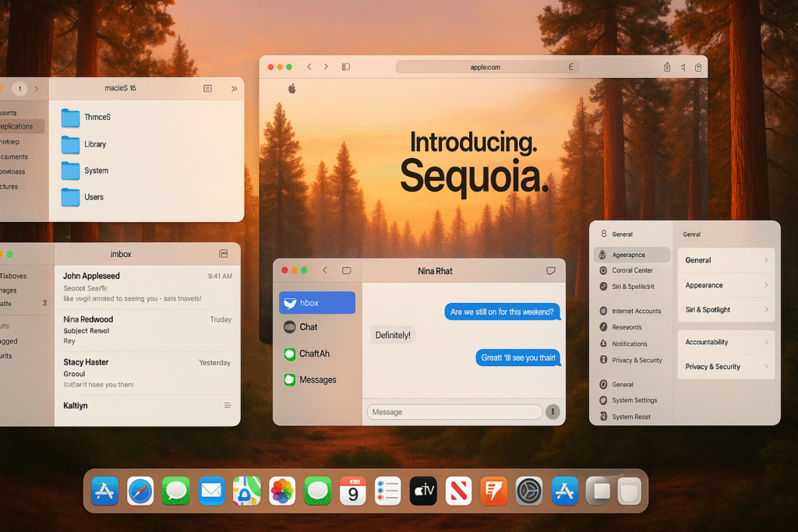
Task: Expand the Finder toolbar overflow arrows
Action: 234,89
